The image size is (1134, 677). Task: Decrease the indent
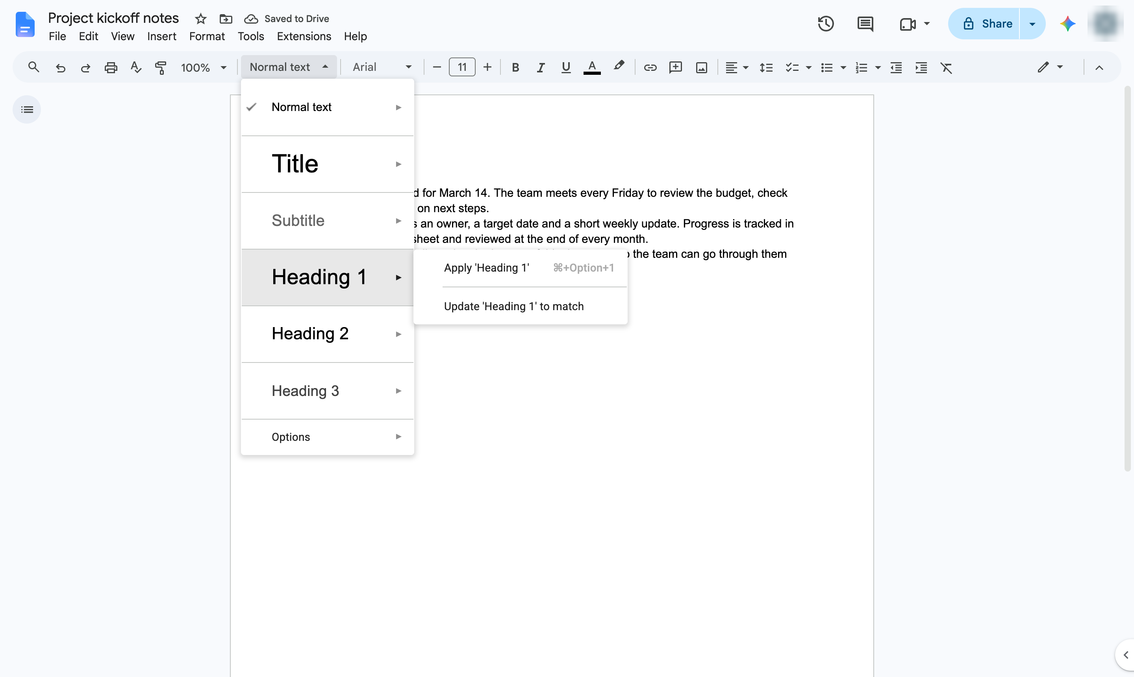(896, 68)
